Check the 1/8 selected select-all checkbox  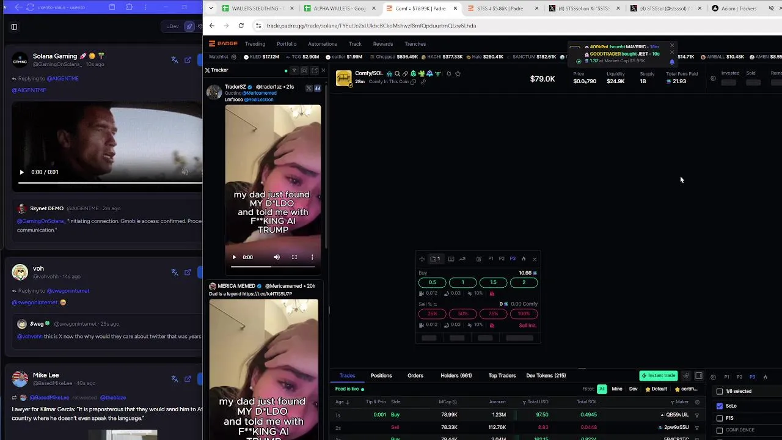tap(720, 391)
